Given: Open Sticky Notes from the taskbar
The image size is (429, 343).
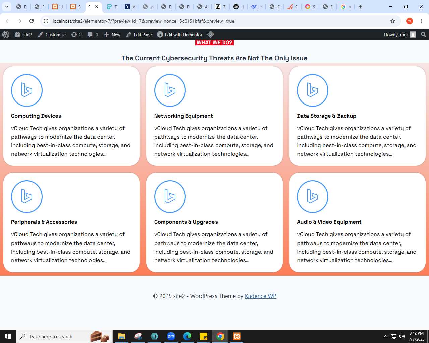Looking at the screenshot, I should [x=204, y=336].
